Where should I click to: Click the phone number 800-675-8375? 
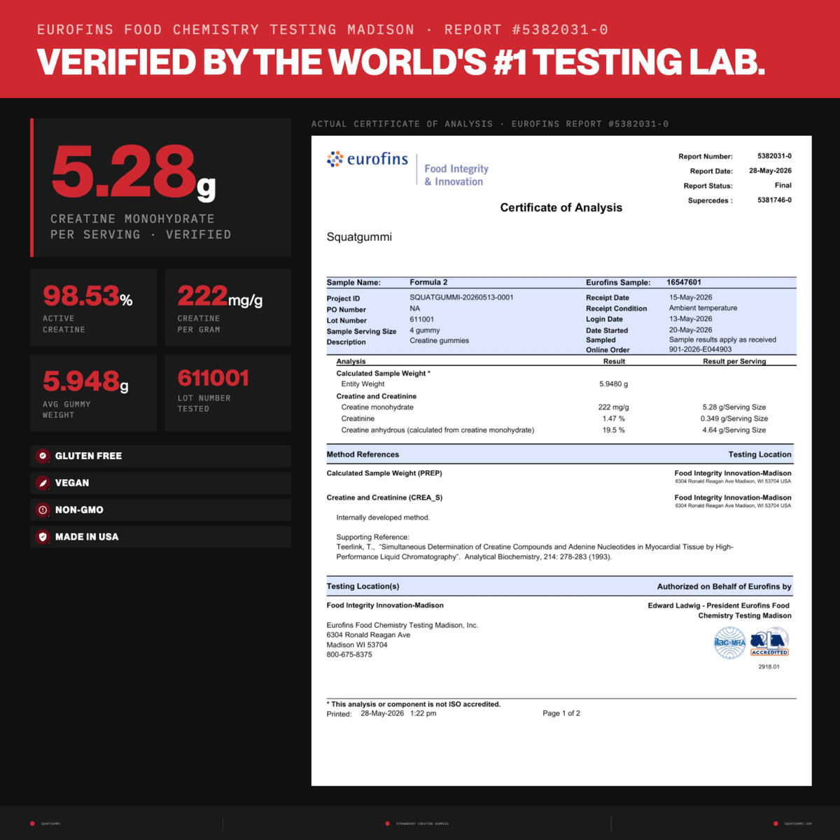coord(349,655)
